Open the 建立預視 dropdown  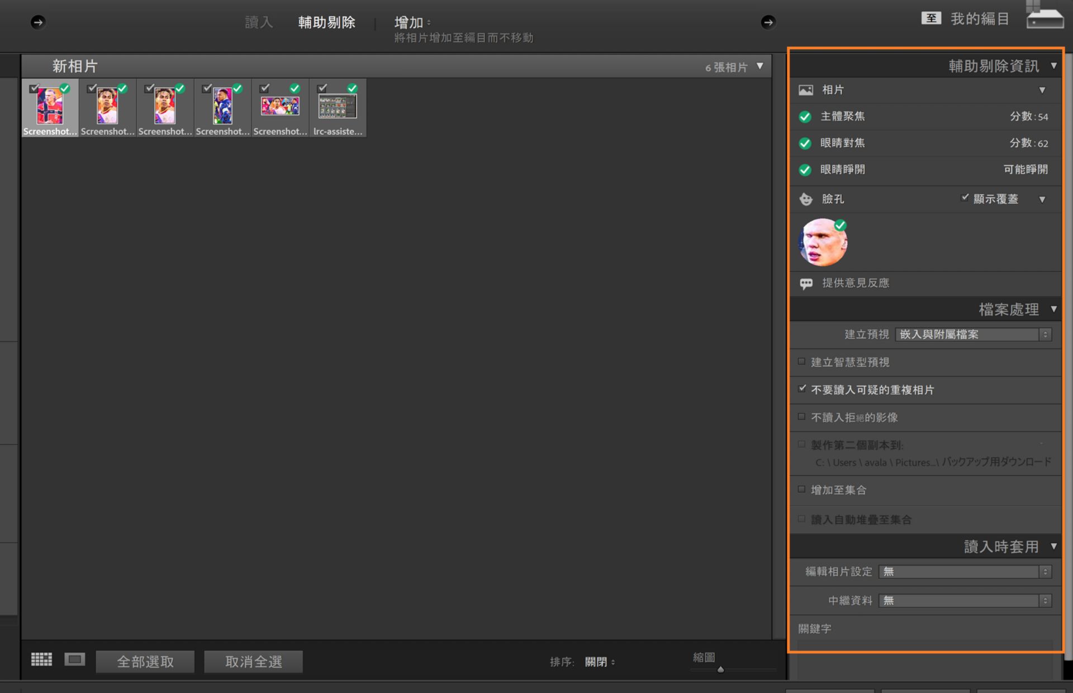click(x=974, y=334)
